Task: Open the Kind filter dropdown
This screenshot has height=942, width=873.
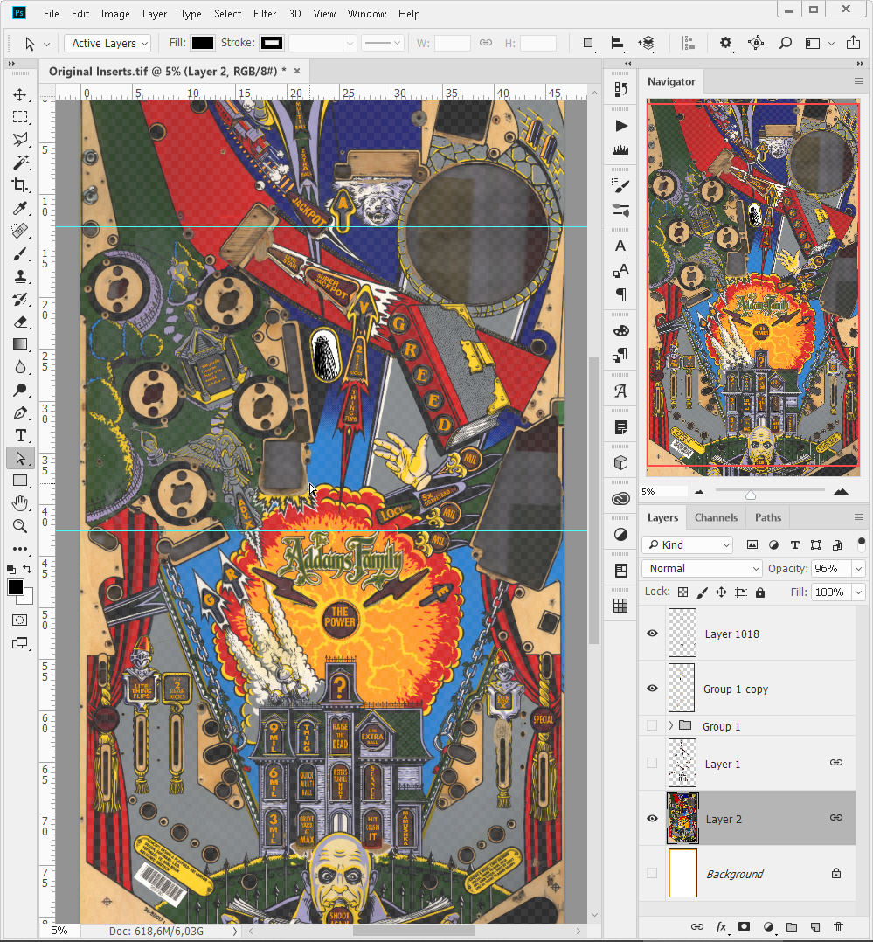Action: point(687,544)
